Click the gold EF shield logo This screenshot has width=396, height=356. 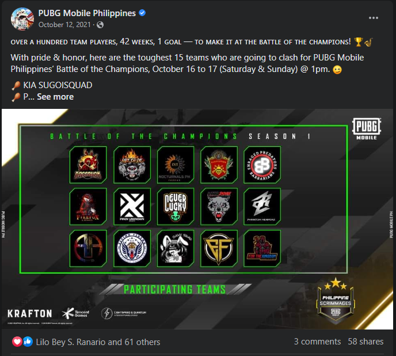point(219,248)
